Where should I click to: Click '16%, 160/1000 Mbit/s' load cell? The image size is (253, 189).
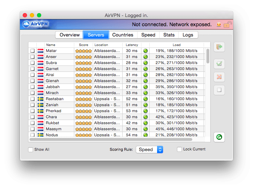point(176,99)
